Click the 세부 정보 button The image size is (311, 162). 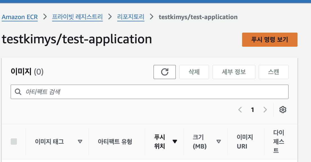[234, 72]
